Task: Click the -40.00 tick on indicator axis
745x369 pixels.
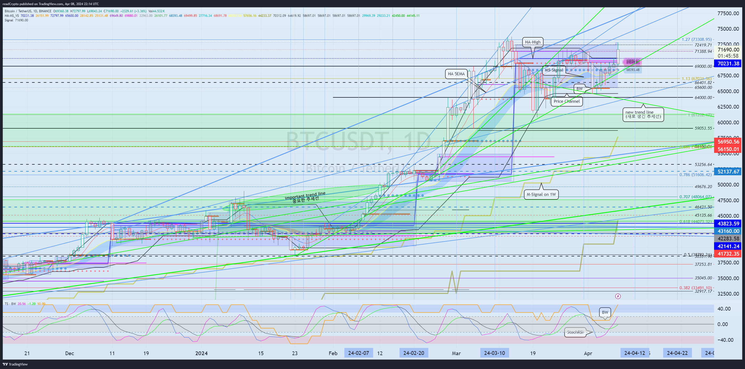Action: click(x=725, y=340)
